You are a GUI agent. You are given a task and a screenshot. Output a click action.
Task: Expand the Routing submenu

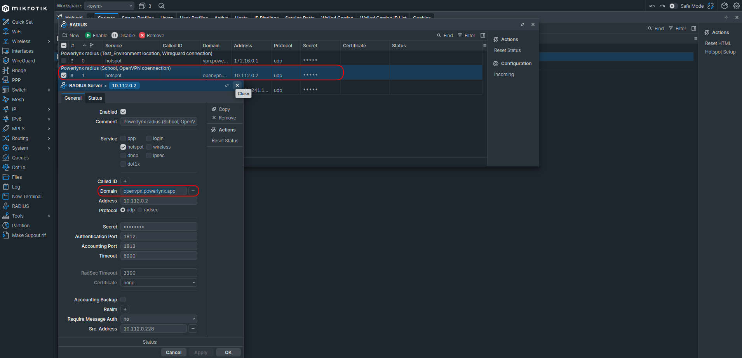pyautogui.click(x=49, y=138)
